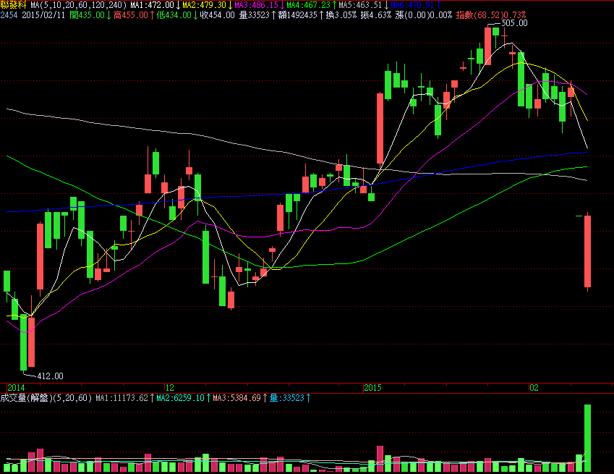Click the date 2015/02/11
This screenshot has width=614, height=474.
click(43, 15)
